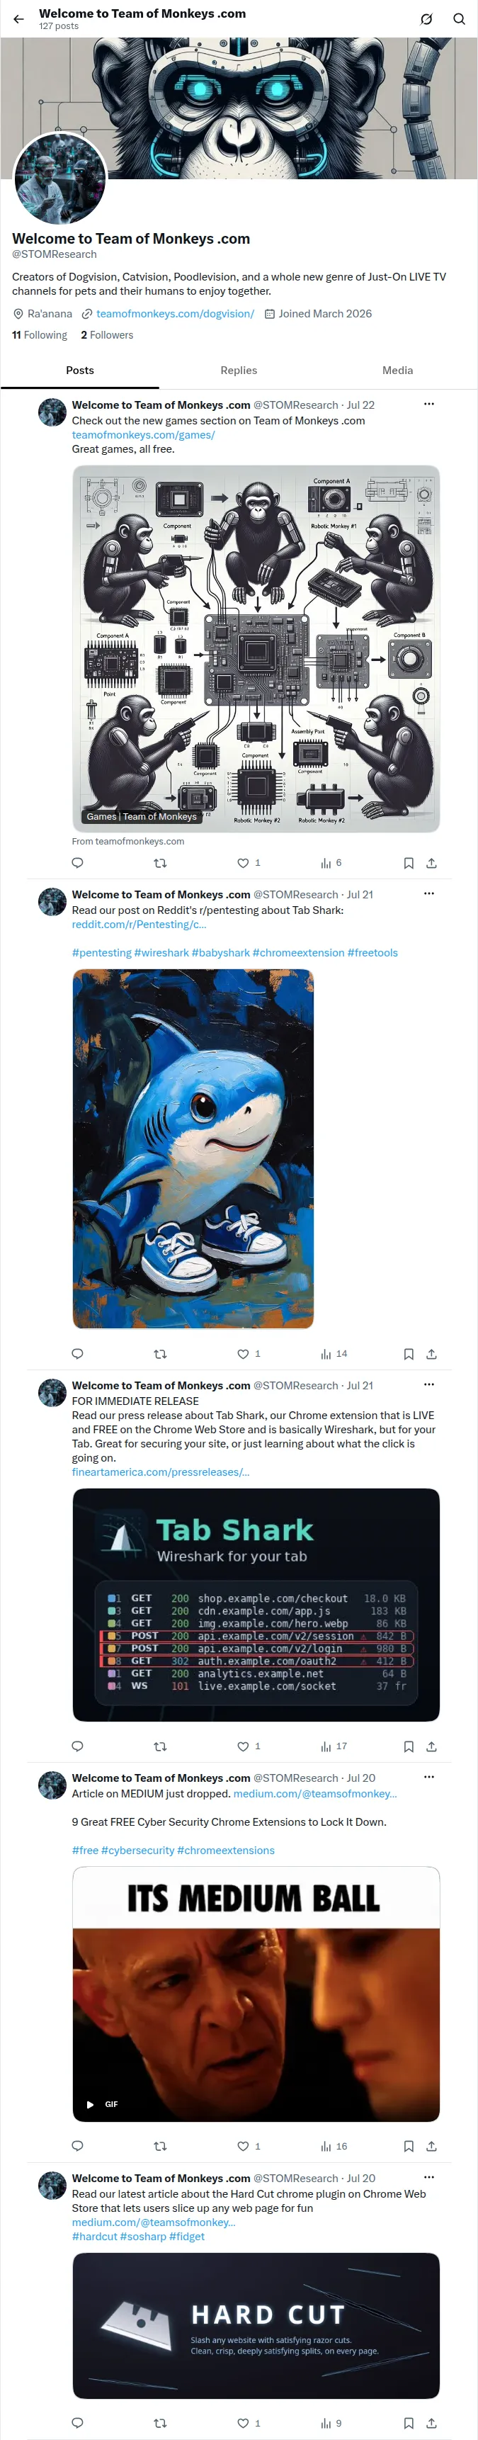Viewport: 478px width, 2440px height.
Task: Open the teamofmonkeys.com/dogvision/ profile link
Action: (175, 314)
